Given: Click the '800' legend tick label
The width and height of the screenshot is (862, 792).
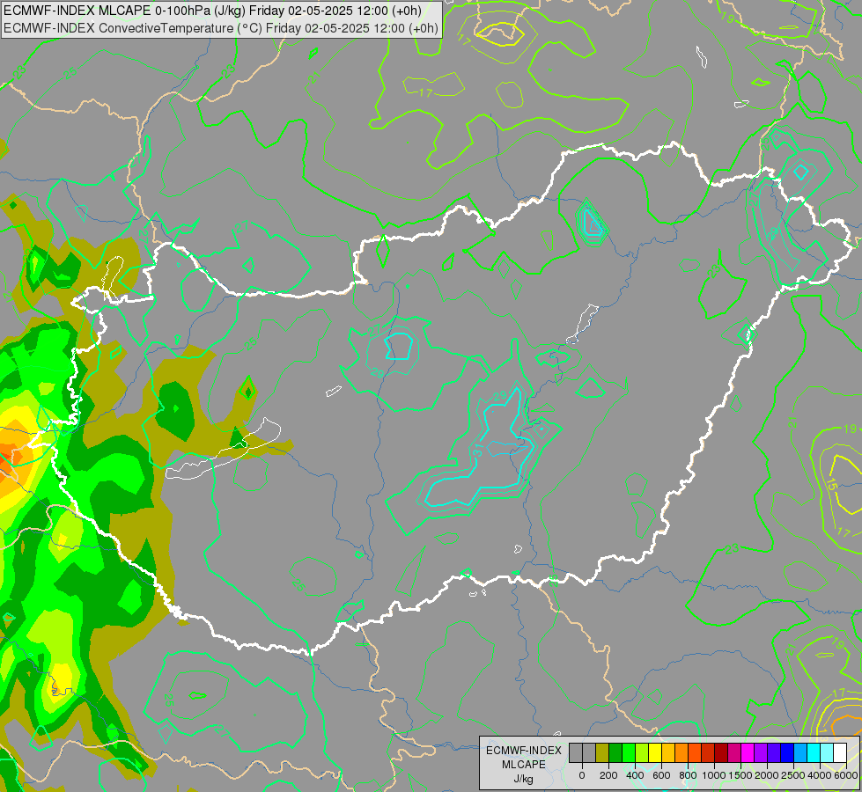Looking at the screenshot, I should pos(688,775).
